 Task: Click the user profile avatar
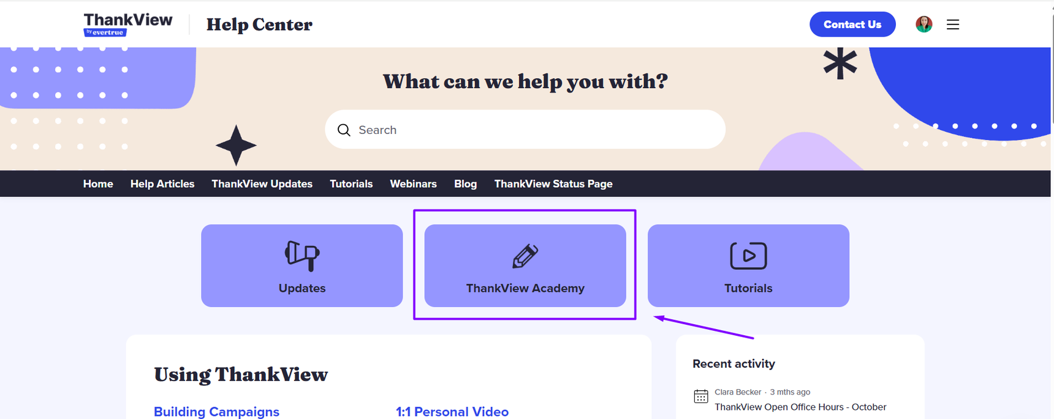tap(923, 24)
